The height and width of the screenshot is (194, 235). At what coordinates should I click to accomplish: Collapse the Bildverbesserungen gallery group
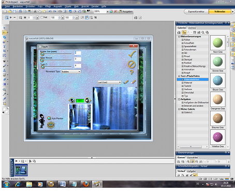click(179, 37)
